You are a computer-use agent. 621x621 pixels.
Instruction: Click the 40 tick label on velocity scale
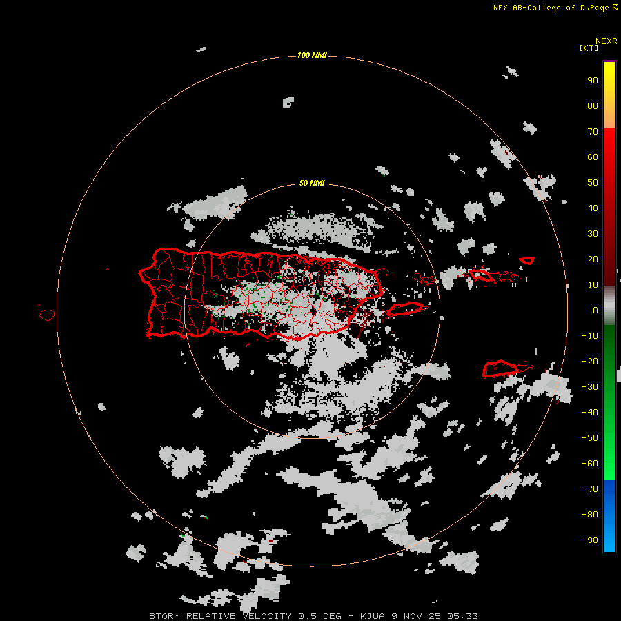tap(593, 208)
